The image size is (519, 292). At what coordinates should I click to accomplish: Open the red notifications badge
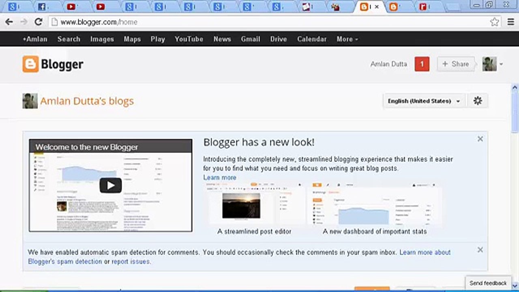pyautogui.click(x=422, y=64)
